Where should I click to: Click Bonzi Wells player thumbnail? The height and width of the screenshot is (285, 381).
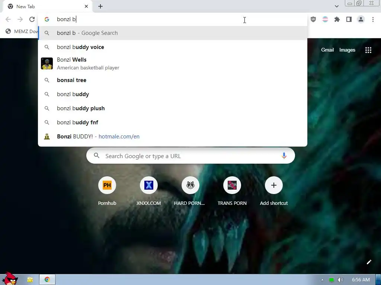[x=47, y=63]
